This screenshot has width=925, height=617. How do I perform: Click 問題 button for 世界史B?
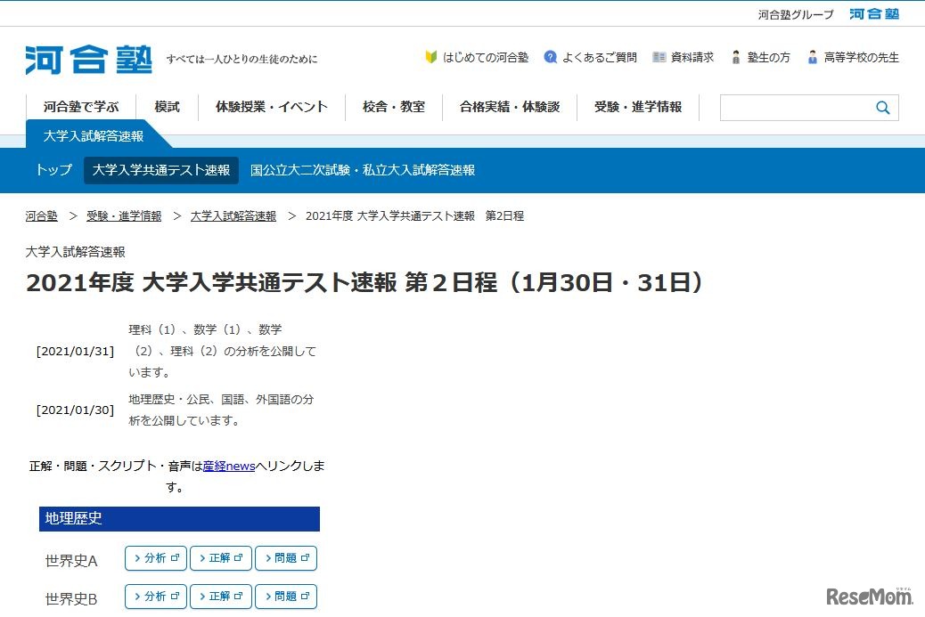(286, 597)
